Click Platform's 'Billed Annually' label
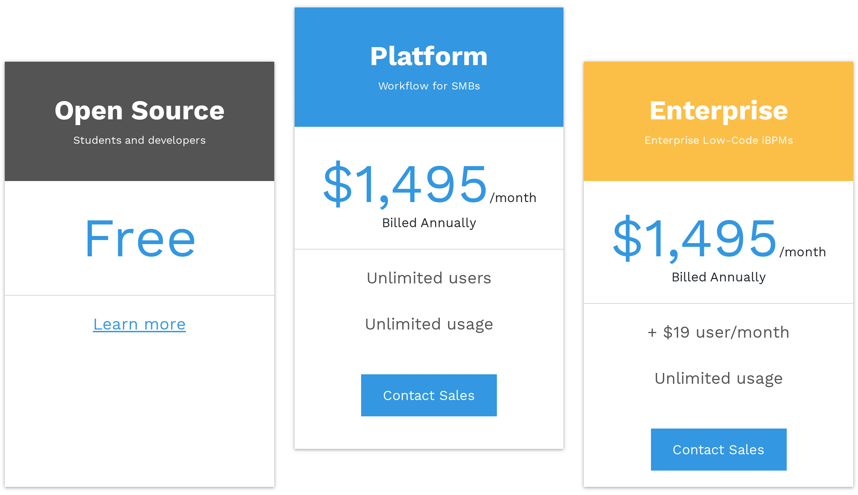This screenshot has height=495, width=858. 428,223
